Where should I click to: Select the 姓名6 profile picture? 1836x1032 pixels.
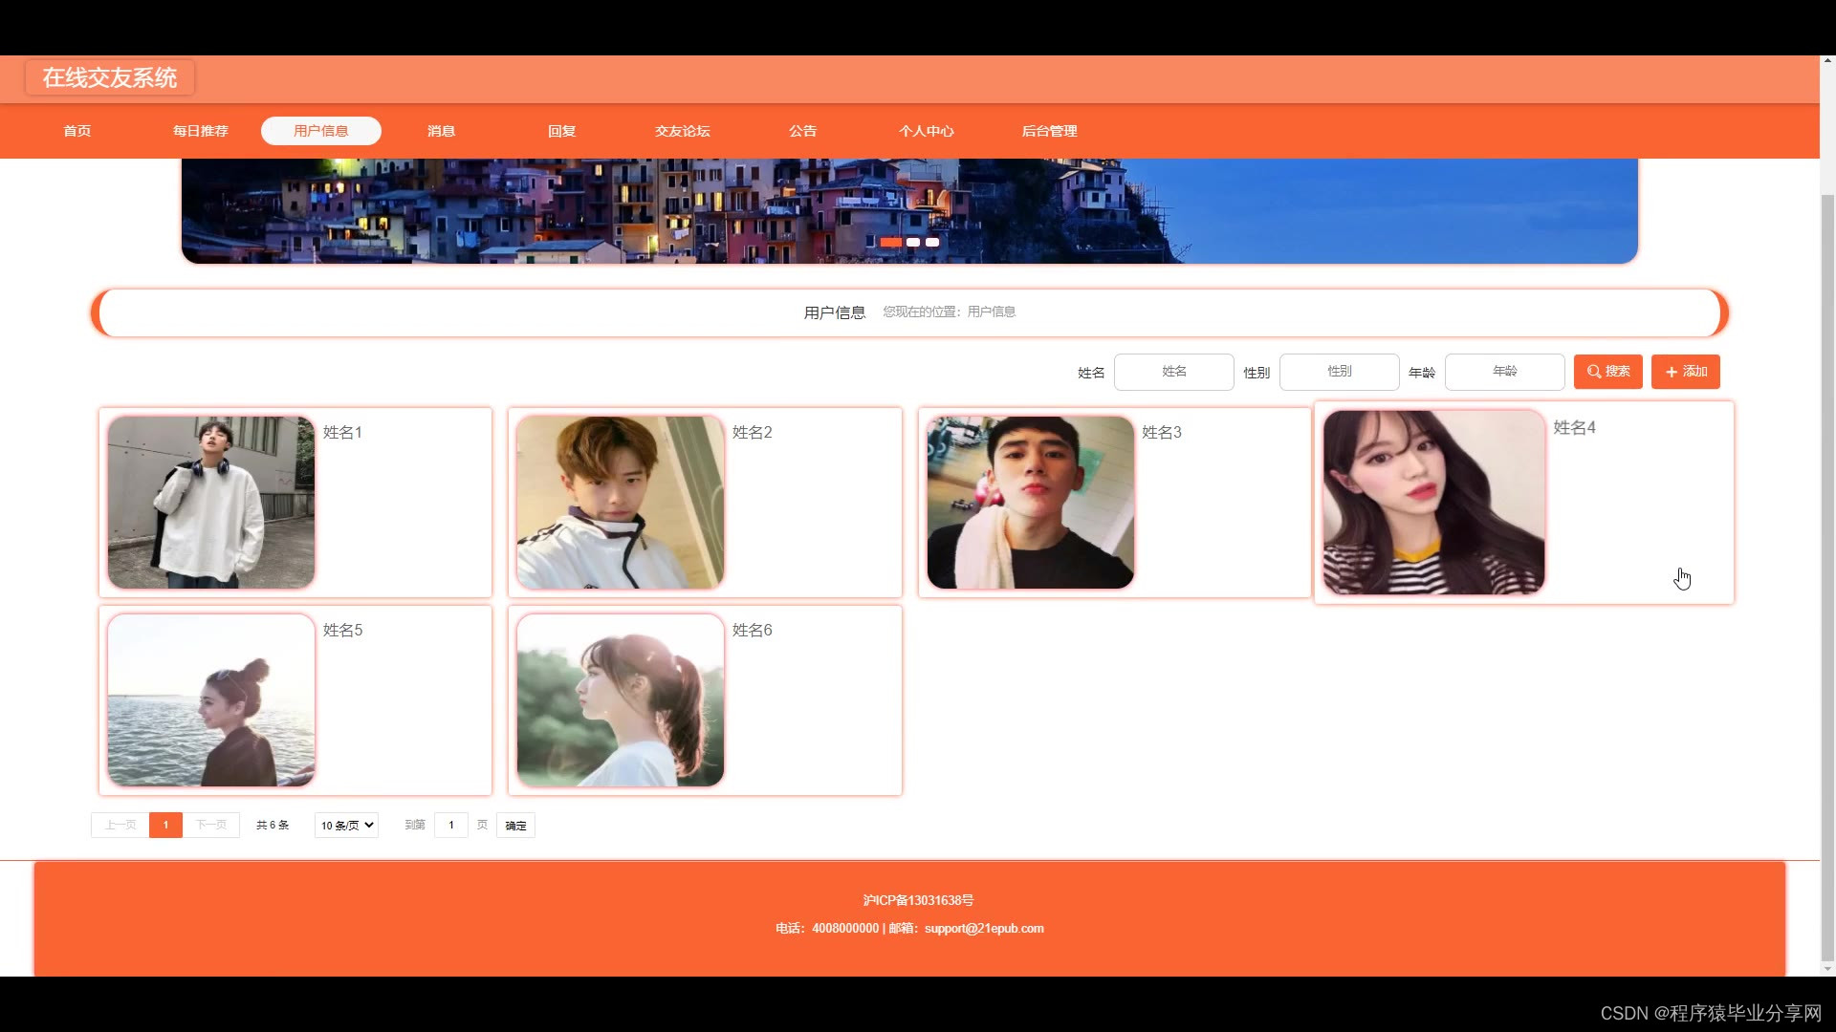coord(620,700)
